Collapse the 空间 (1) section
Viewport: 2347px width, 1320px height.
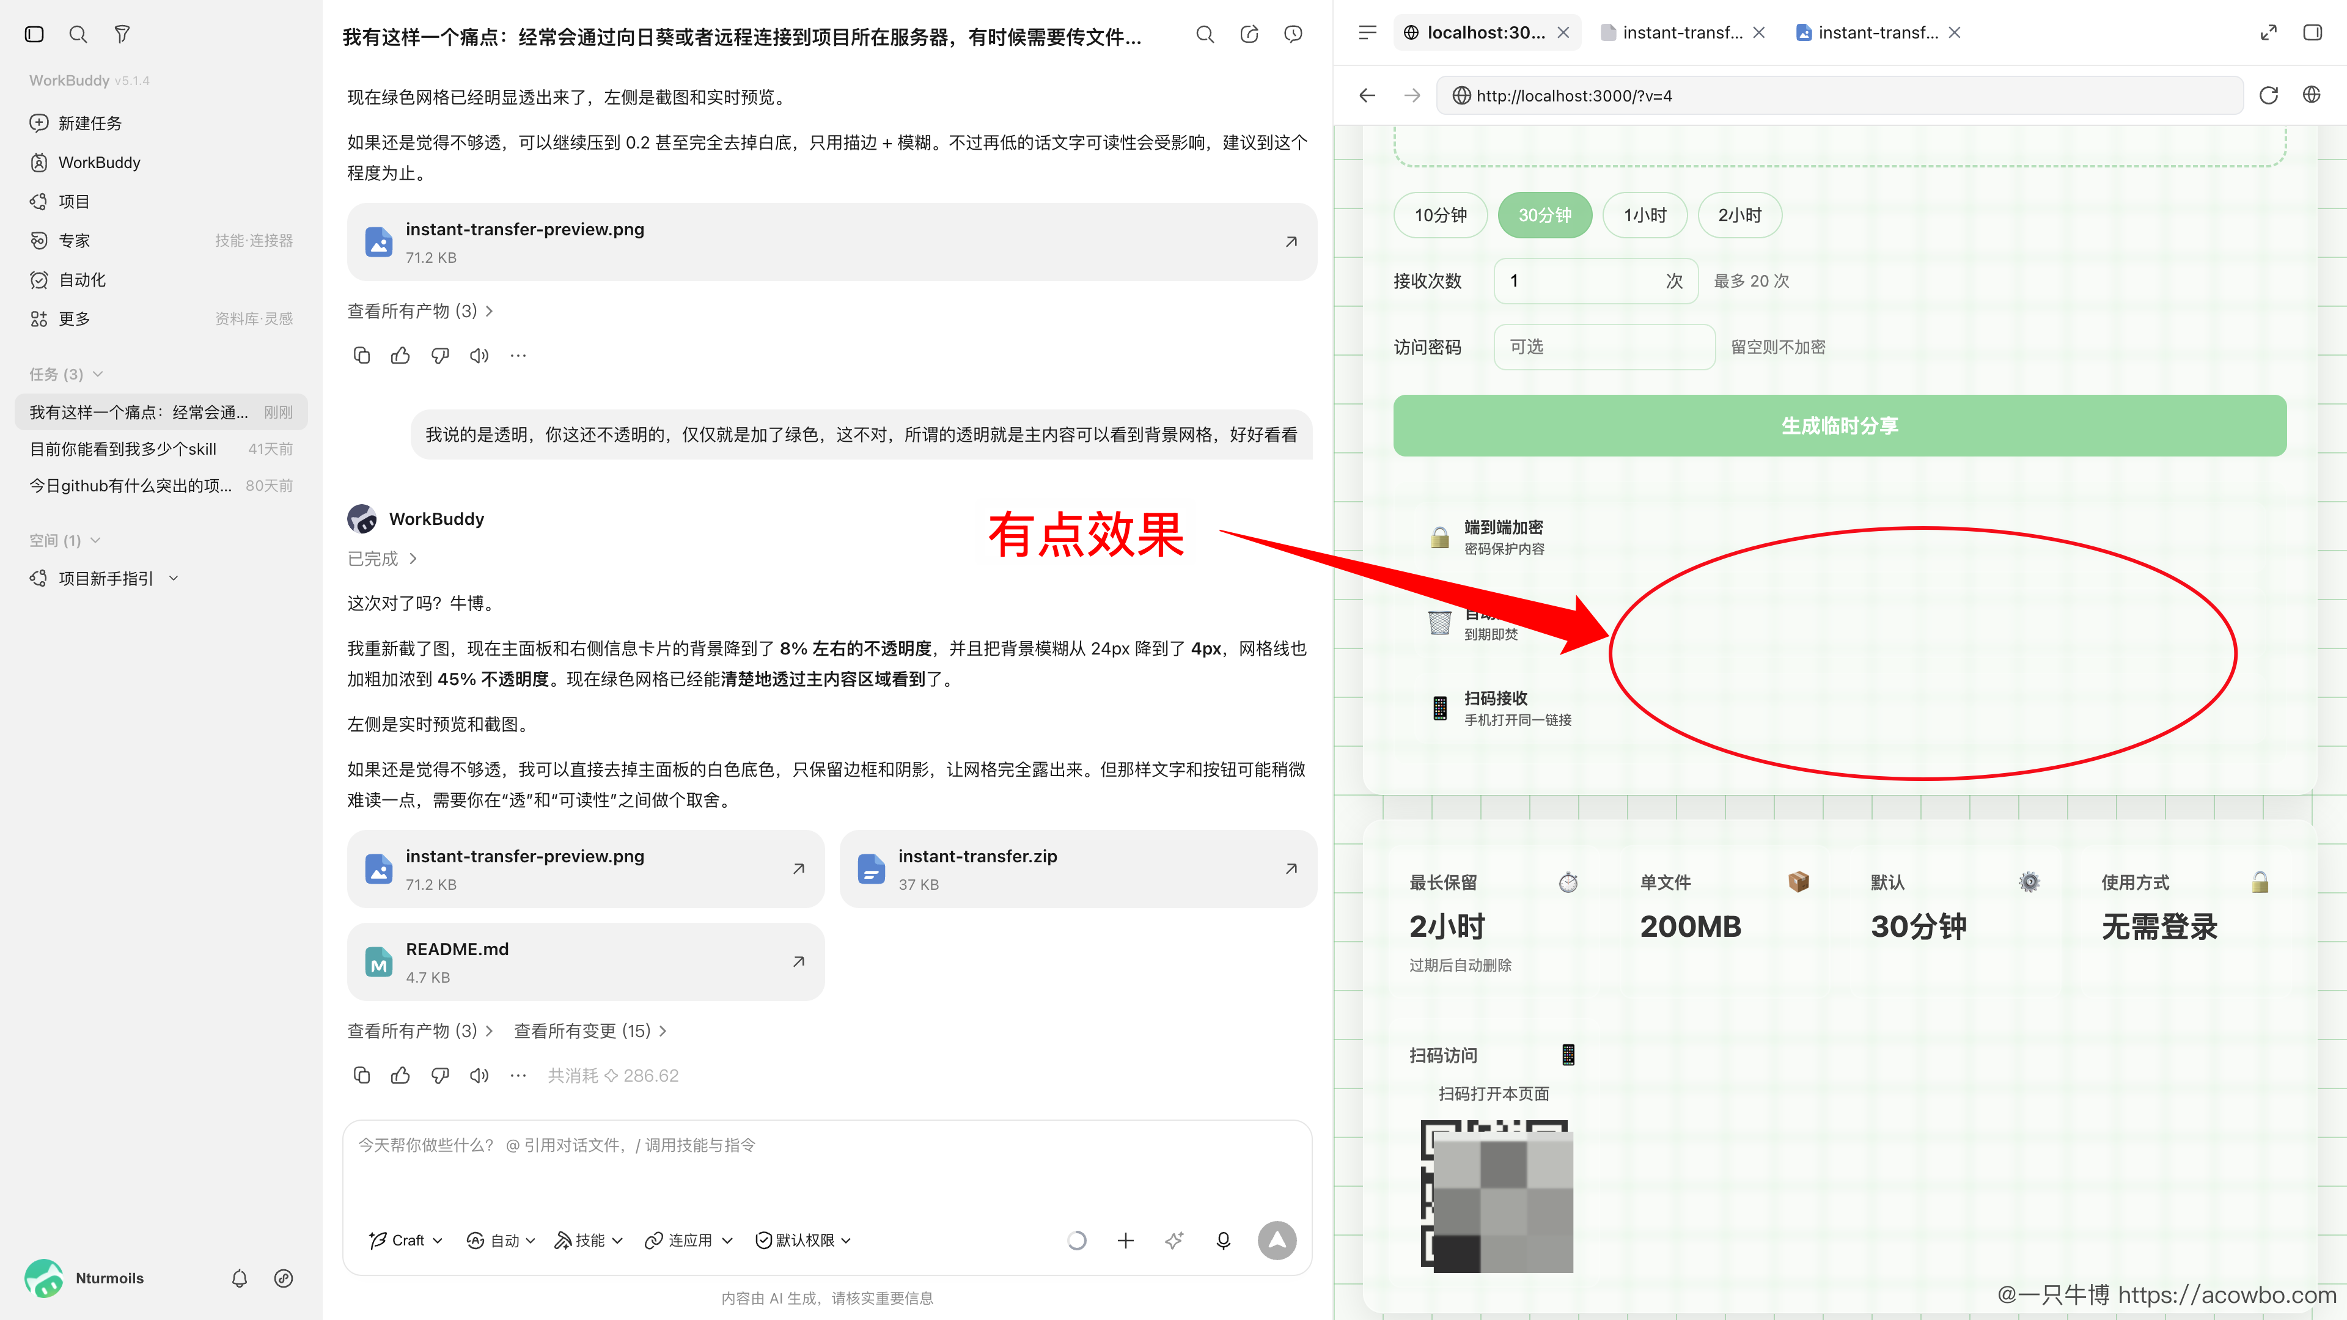(65, 540)
